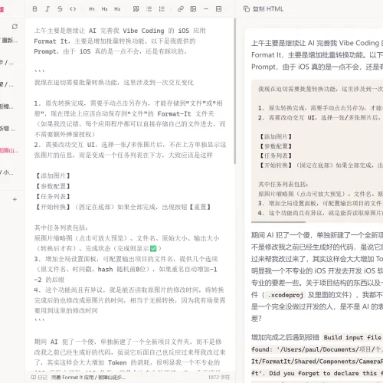The image size is (383, 383).
Task: Insert an unordered bullet list
Action: click(x=149, y=9)
